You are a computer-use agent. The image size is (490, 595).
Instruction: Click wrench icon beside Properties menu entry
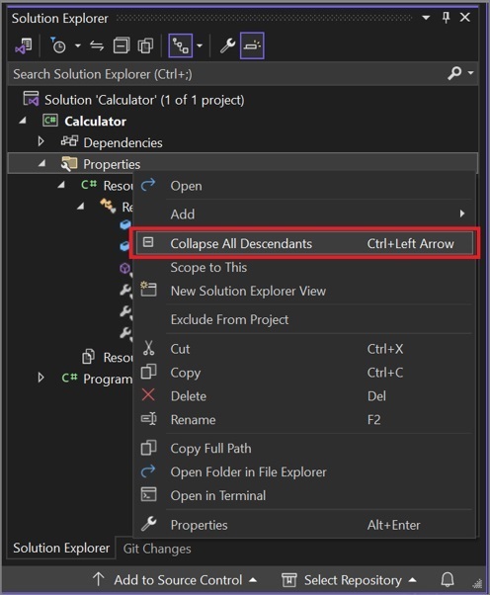[148, 524]
